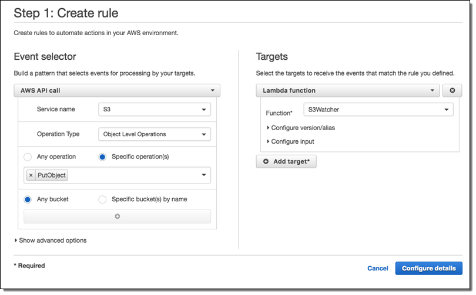
Task: Expand the Configure input section
Action: pos(291,141)
